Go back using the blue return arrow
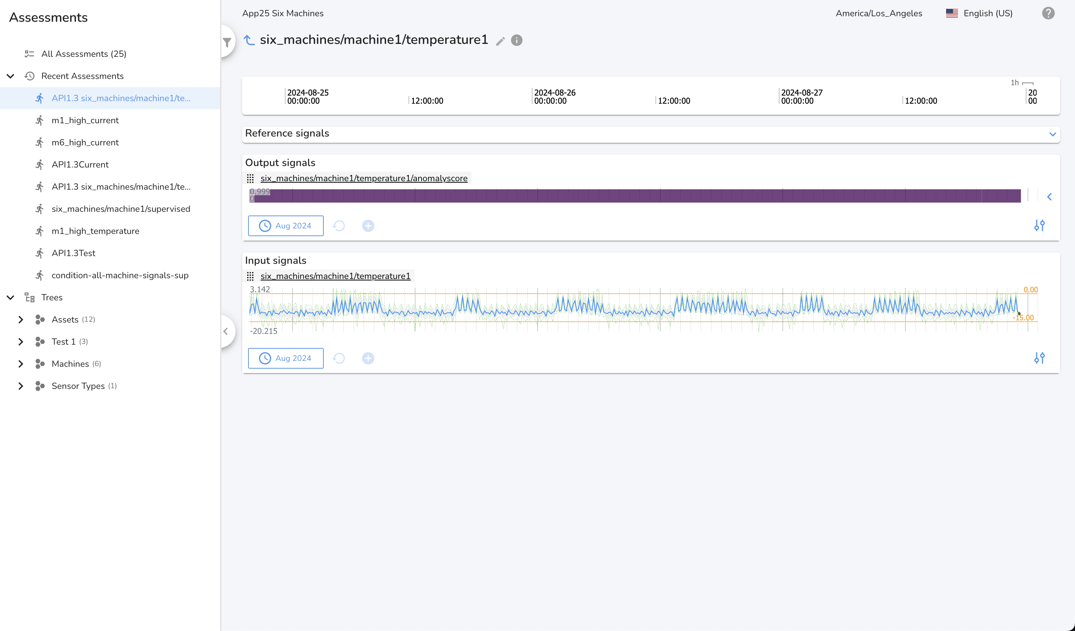This screenshot has width=1075, height=631. (249, 40)
